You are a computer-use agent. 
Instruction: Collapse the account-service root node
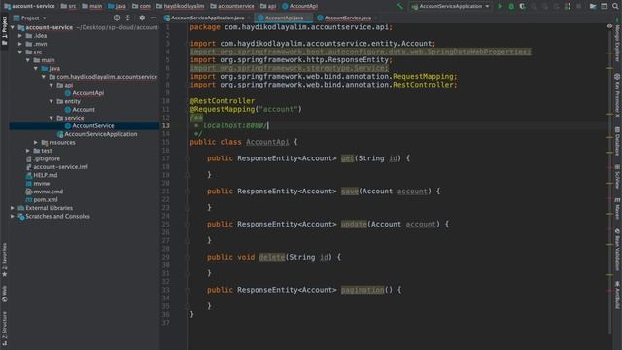click(x=13, y=27)
